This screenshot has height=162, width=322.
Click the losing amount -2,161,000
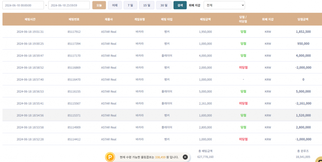click(x=303, y=104)
